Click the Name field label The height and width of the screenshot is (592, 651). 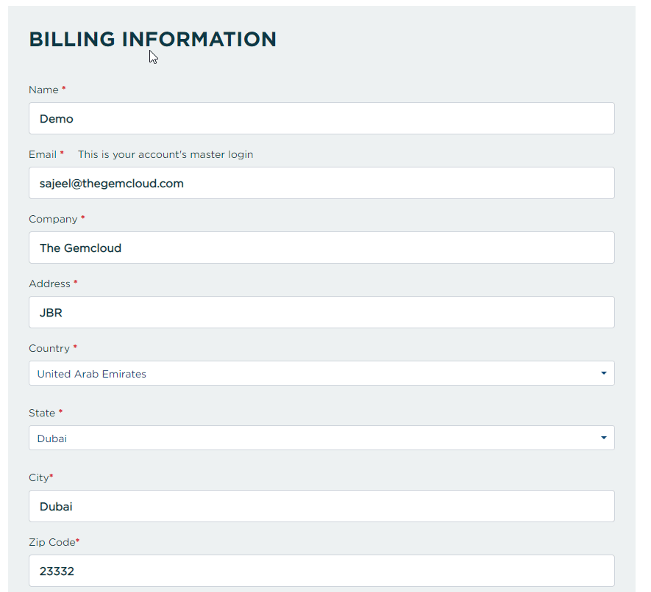coord(43,90)
